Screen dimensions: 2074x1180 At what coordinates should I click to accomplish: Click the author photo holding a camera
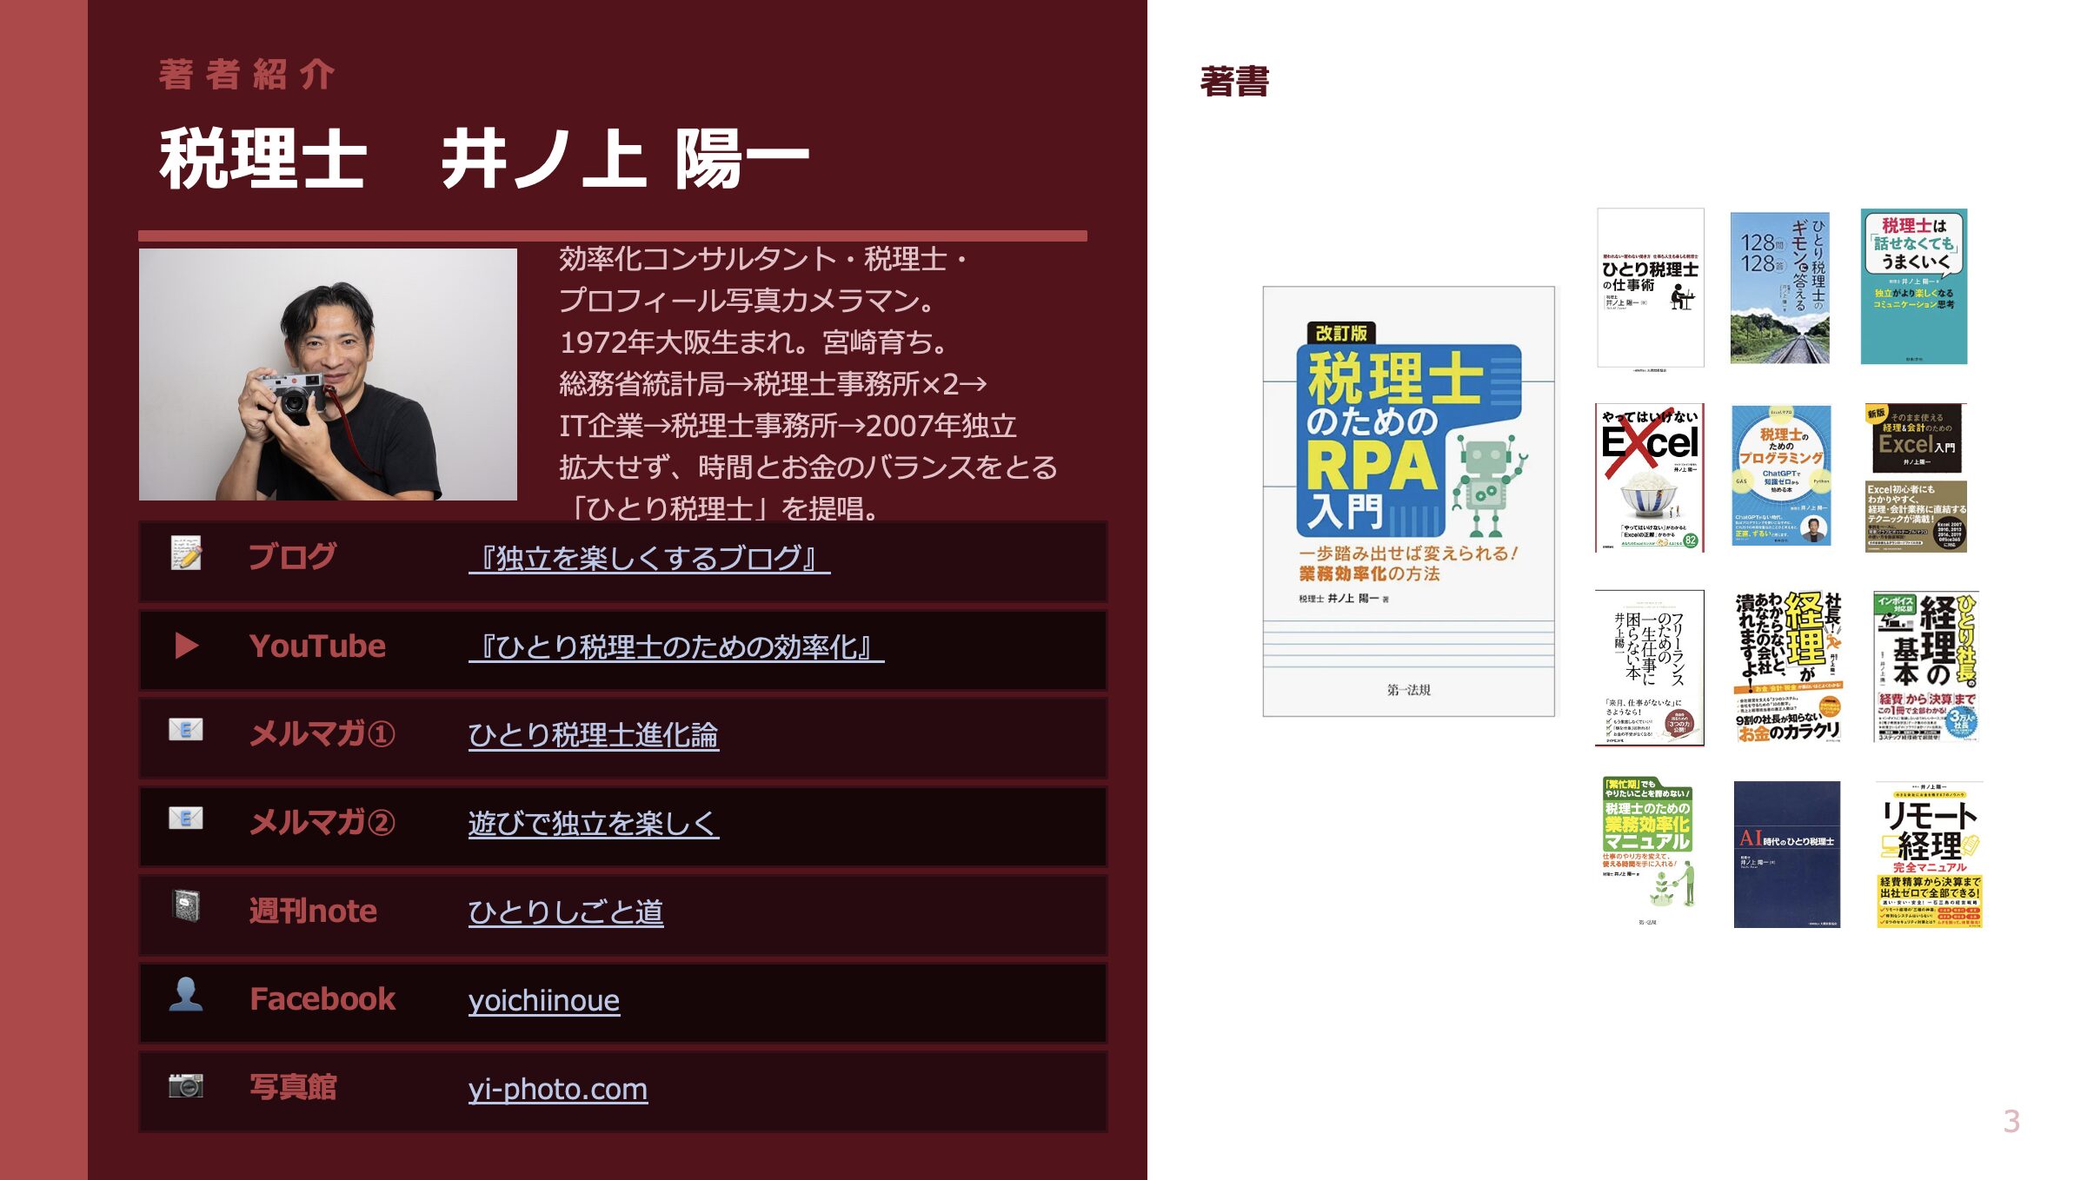coord(328,375)
